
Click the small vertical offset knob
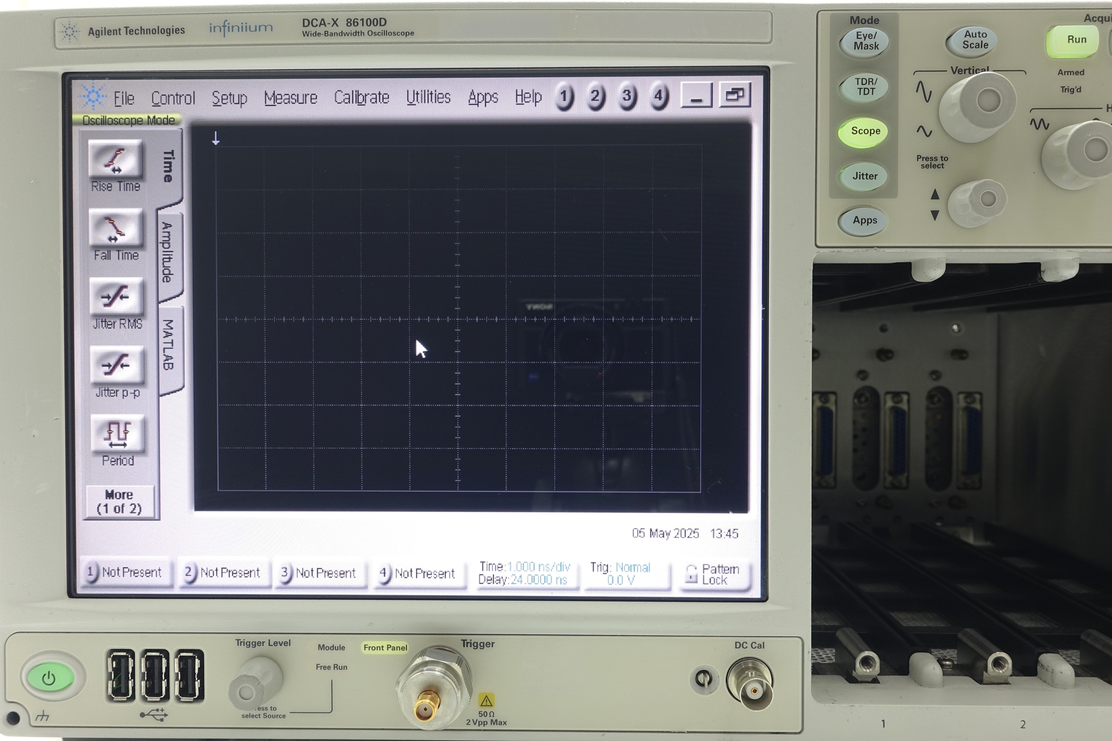[x=977, y=202]
